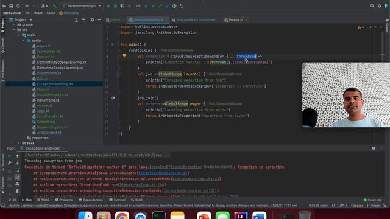Collapse the main folder in project tree
The image size is (390, 219).
tap(19, 35)
